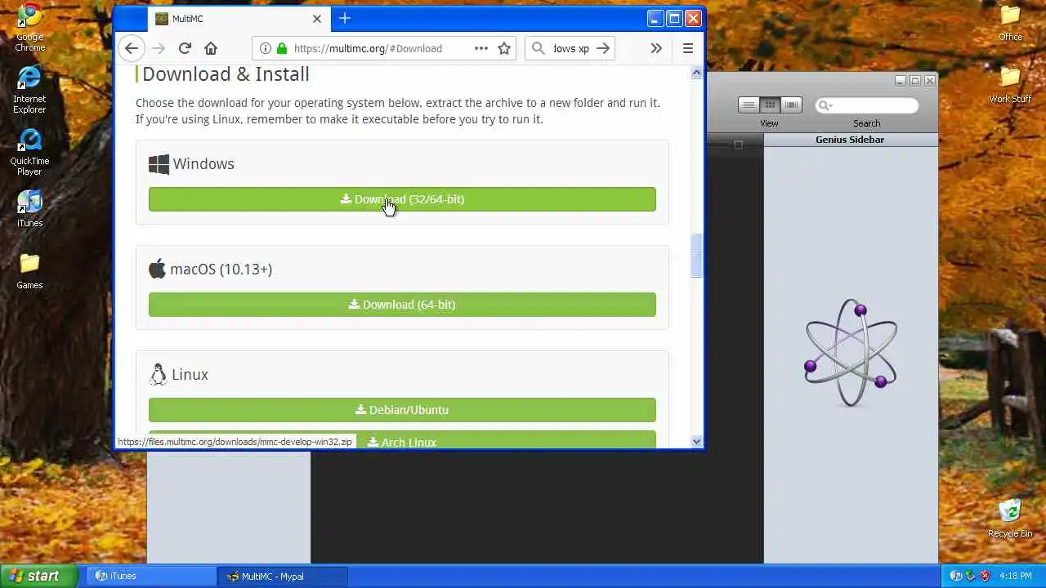Screen dimensions: 1046x588
Task: Open the Office desktop folder
Action: click(1010, 23)
